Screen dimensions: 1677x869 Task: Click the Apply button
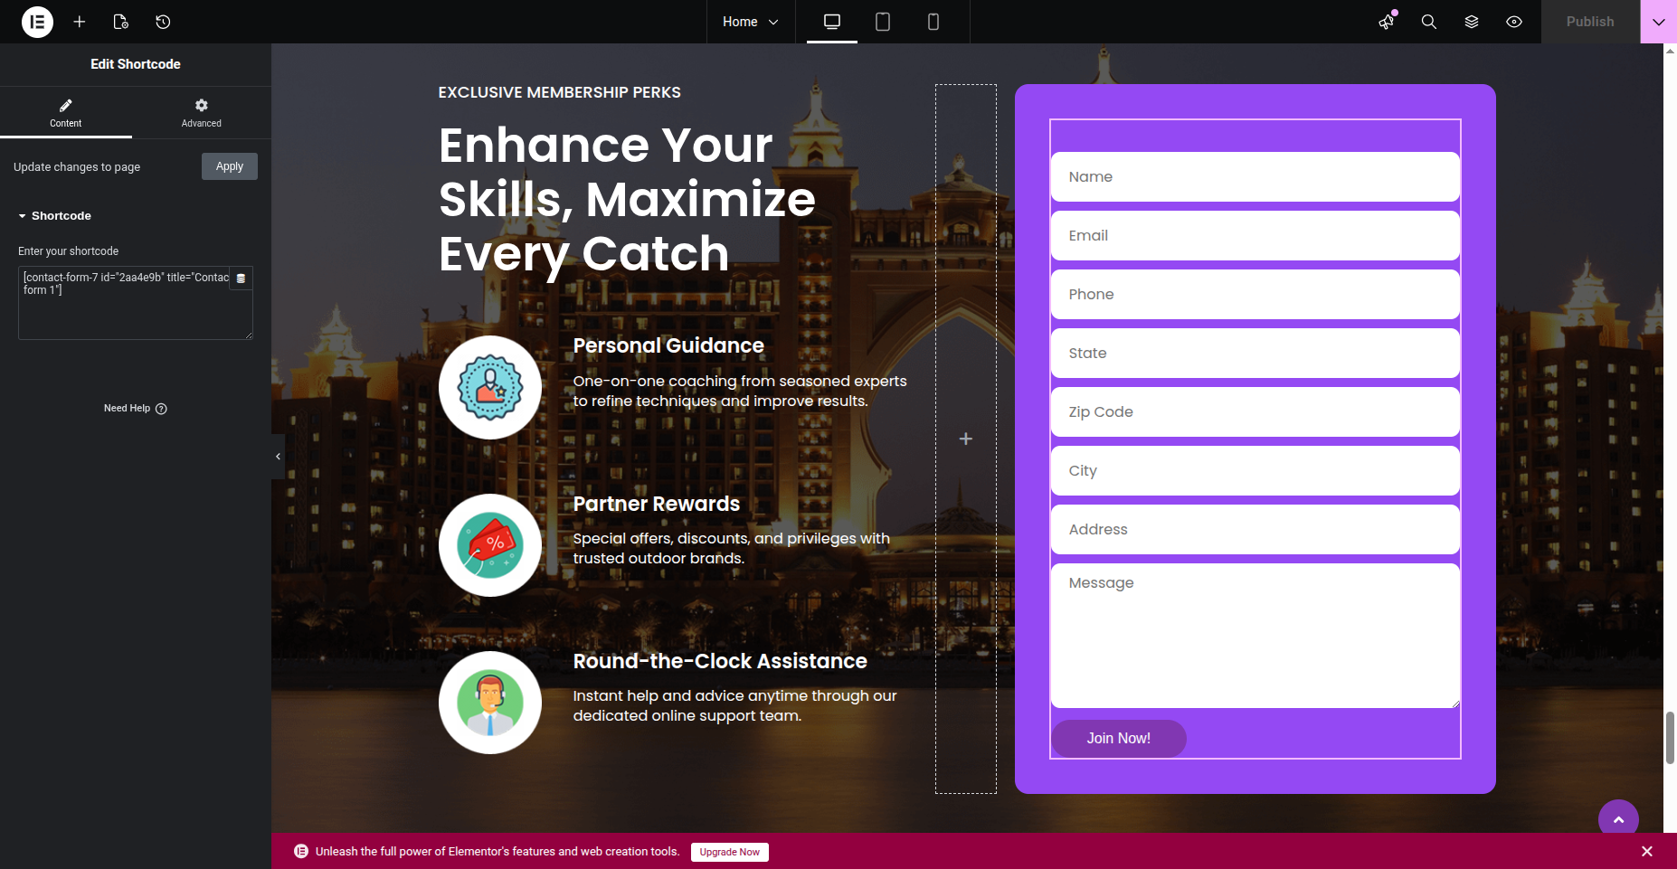click(x=230, y=166)
